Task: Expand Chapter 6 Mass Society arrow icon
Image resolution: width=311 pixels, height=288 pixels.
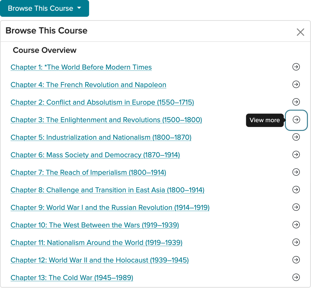Action: coord(296,155)
